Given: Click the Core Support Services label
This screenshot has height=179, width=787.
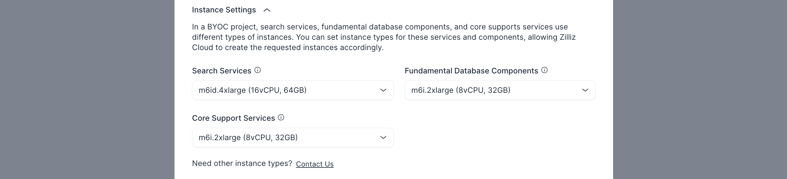Looking at the screenshot, I should pyautogui.click(x=233, y=118).
